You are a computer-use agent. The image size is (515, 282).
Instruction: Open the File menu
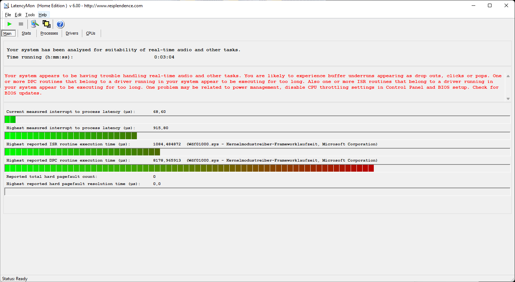pos(8,15)
